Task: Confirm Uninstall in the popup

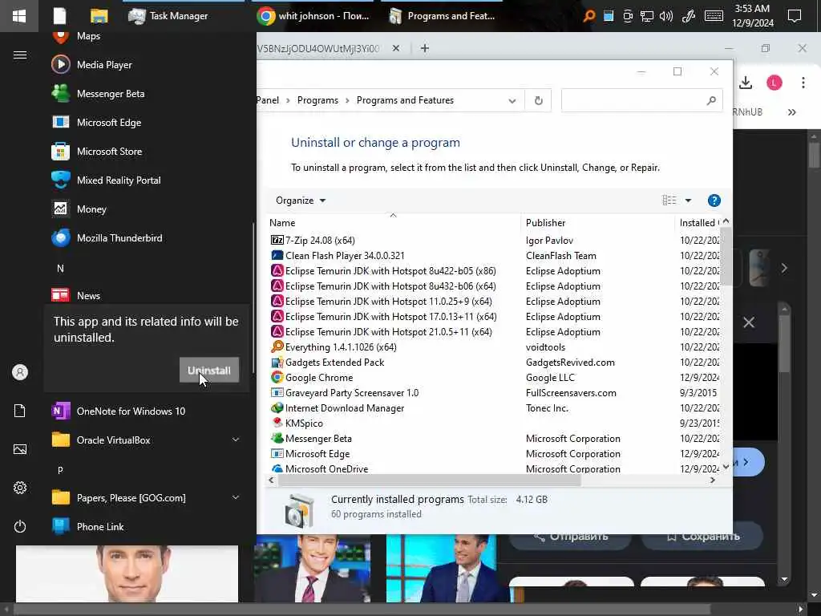Action: [x=209, y=370]
